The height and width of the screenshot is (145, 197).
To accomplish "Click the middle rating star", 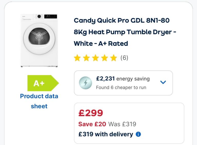I will click(95, 58).
